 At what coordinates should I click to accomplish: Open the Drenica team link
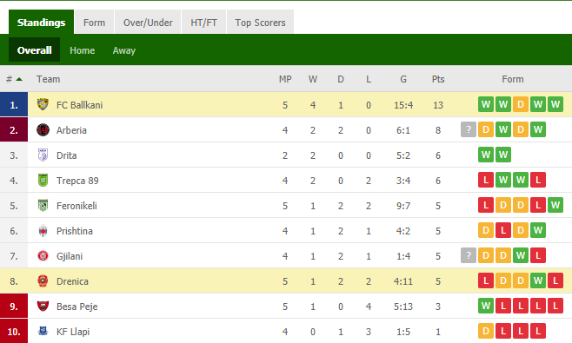72,281
